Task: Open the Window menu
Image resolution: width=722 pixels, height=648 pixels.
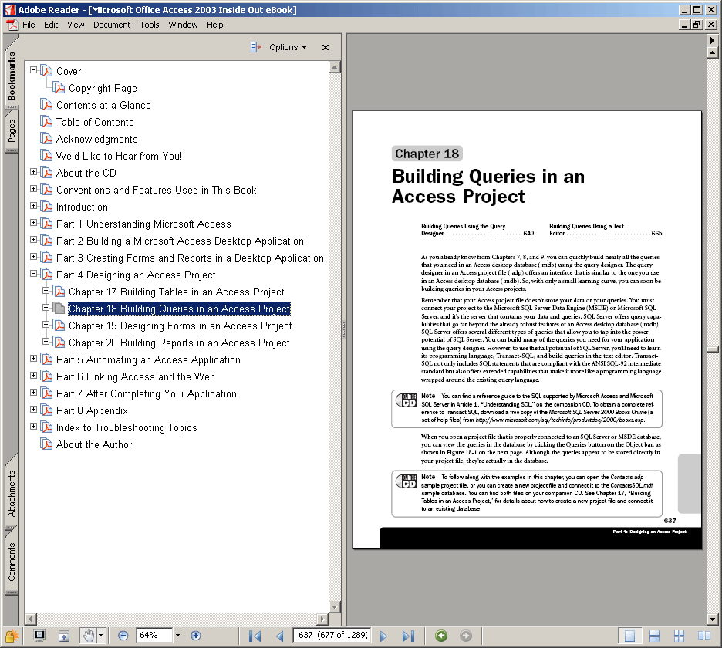Action: (x=184, y=25)
